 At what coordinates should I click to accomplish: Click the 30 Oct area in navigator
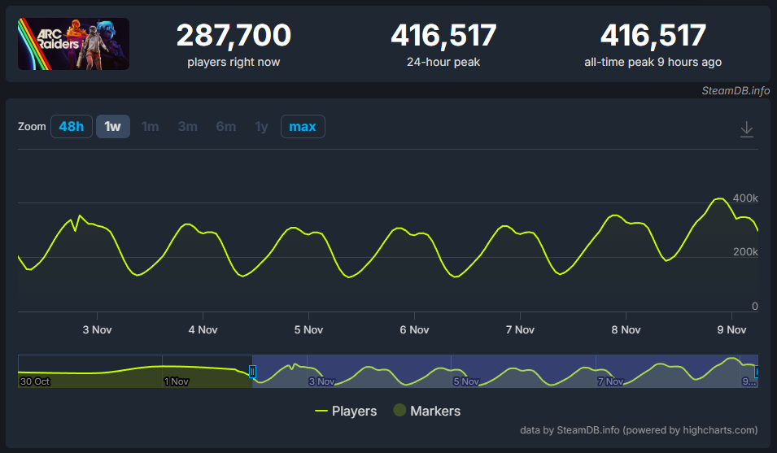pos(35,381)
